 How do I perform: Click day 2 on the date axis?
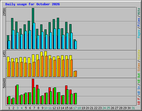[x=13, y=108]
